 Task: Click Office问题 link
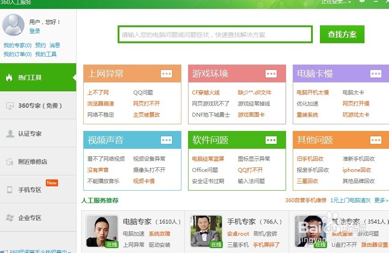coord(205,170)
